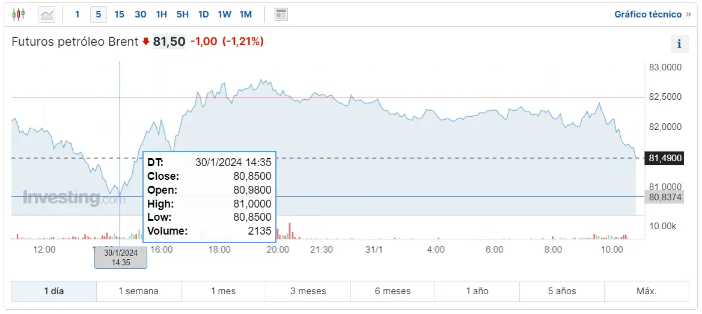
Task: Click the info icon button
Action: tap(679, 43)
